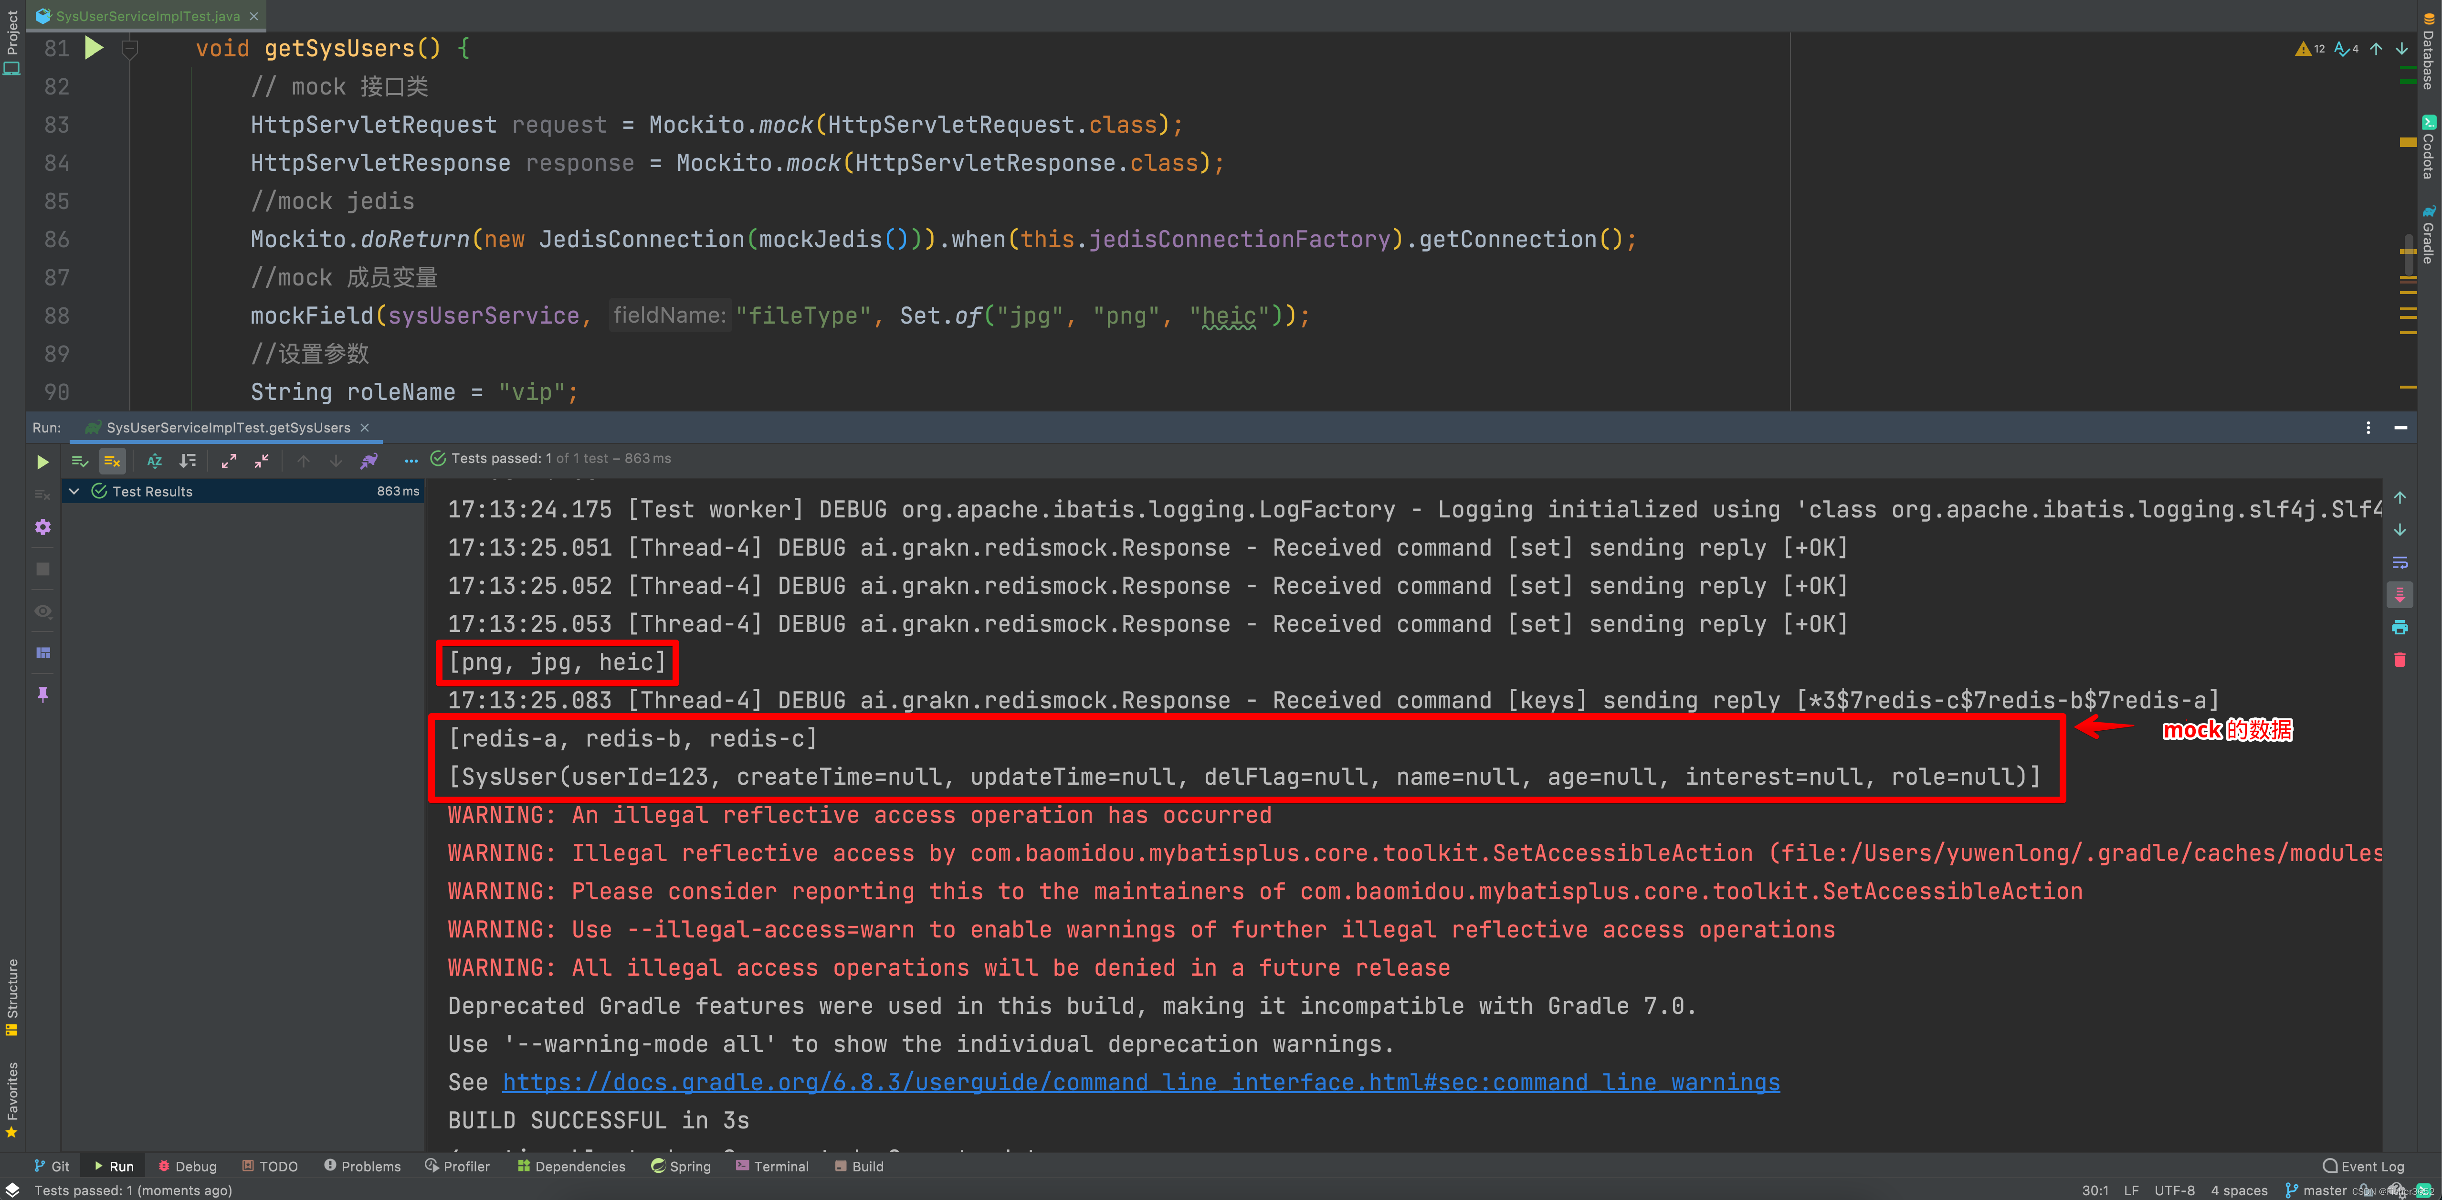Open Run panel options three-dot menu
The width and height of the screenshot is (2442, 1200).
[x=2368, y=428]
